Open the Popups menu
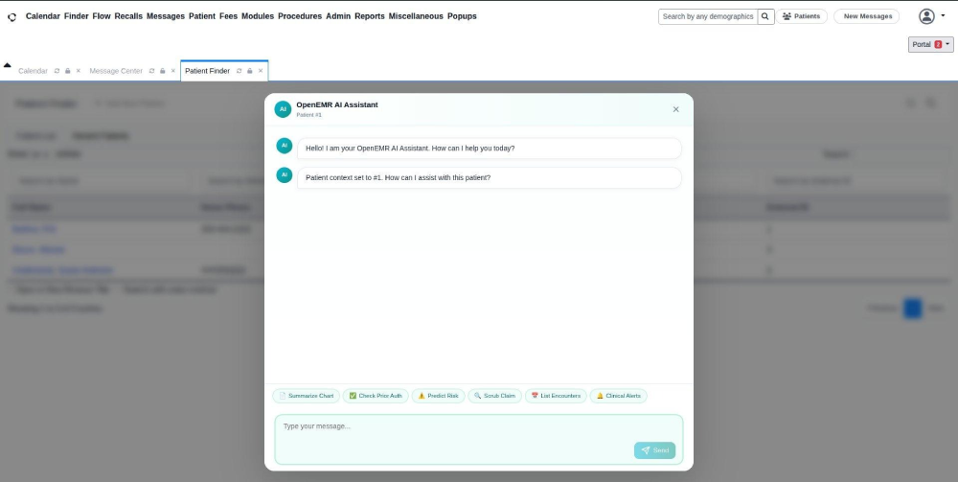Image resolution: width=958 pixels, height=482 pixels. pos(462,16)
